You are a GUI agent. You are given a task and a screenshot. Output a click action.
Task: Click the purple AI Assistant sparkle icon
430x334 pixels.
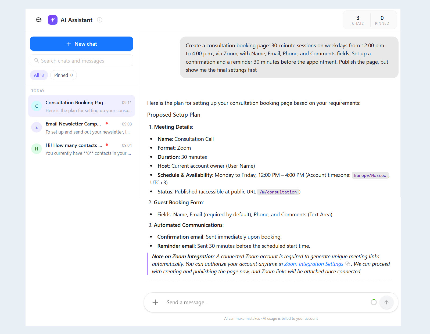pos(53,20)
